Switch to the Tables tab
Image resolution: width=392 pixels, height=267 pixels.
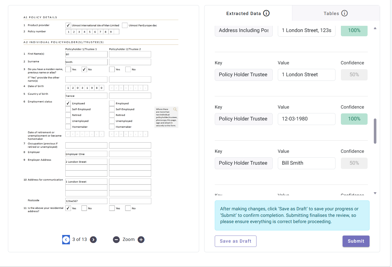[x=336, y=13]
